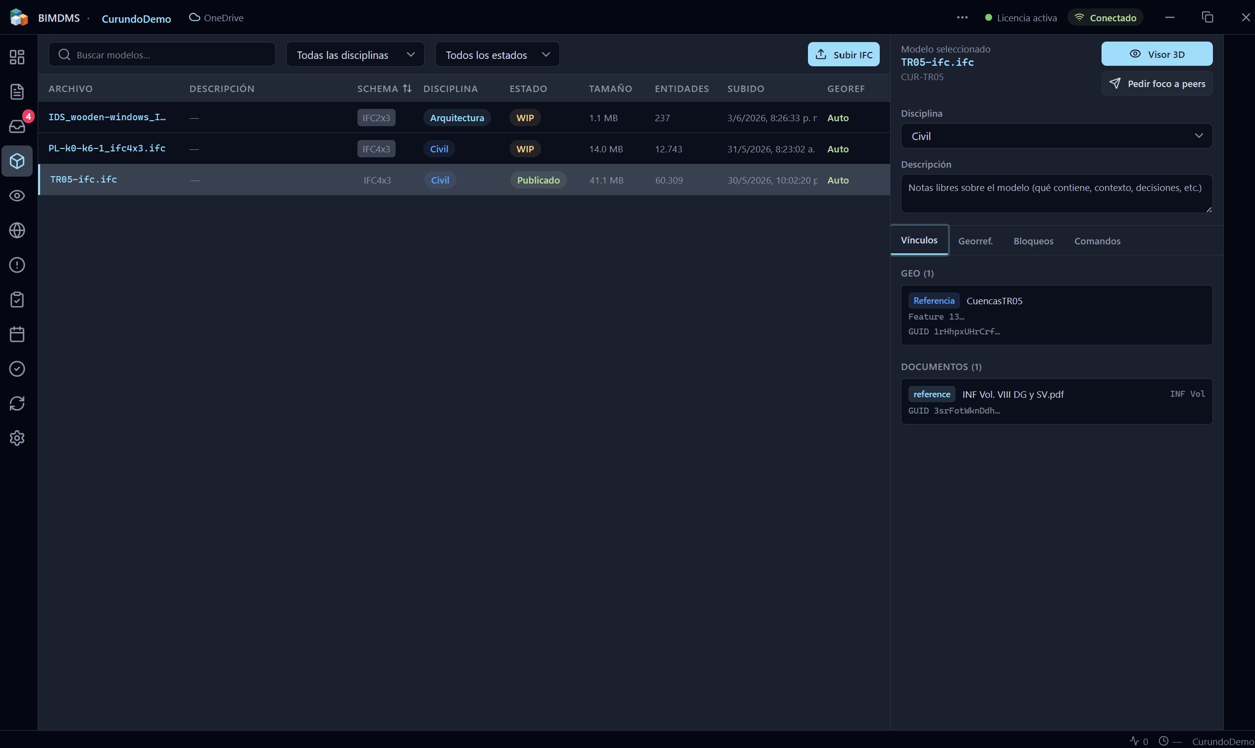The image size is (1255, 748).
Task: Open the calendar icon in sidebar
Action: pos(17,334)
